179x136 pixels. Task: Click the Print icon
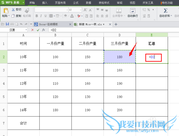12,24
